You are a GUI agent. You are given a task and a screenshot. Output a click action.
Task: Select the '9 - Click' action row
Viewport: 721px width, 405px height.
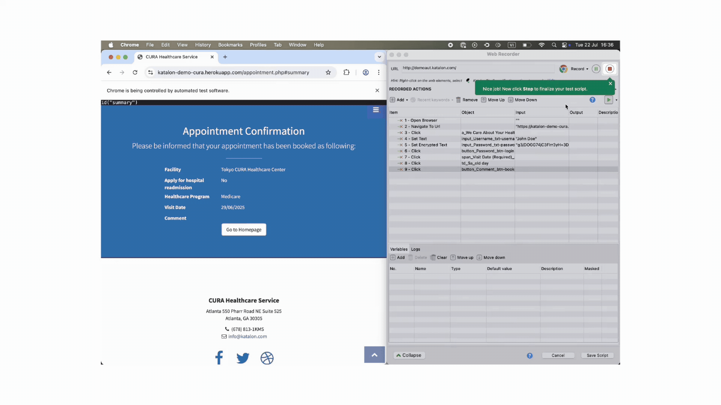point(503,169)
